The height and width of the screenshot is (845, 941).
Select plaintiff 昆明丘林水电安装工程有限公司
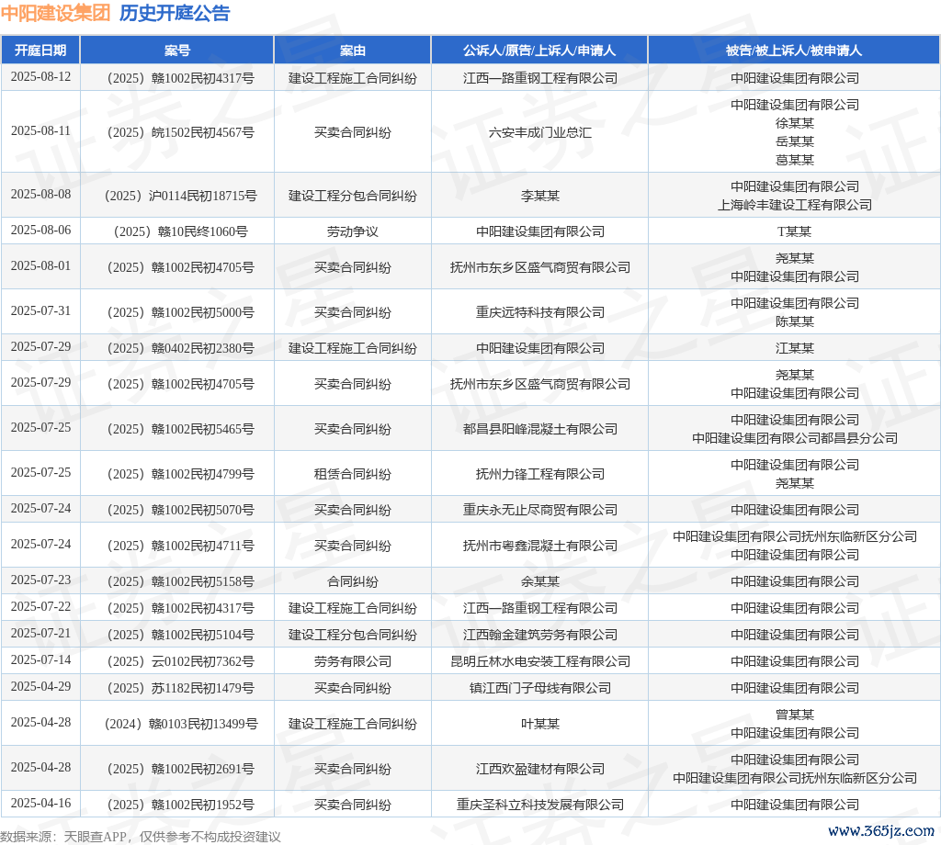pos(539,661)
